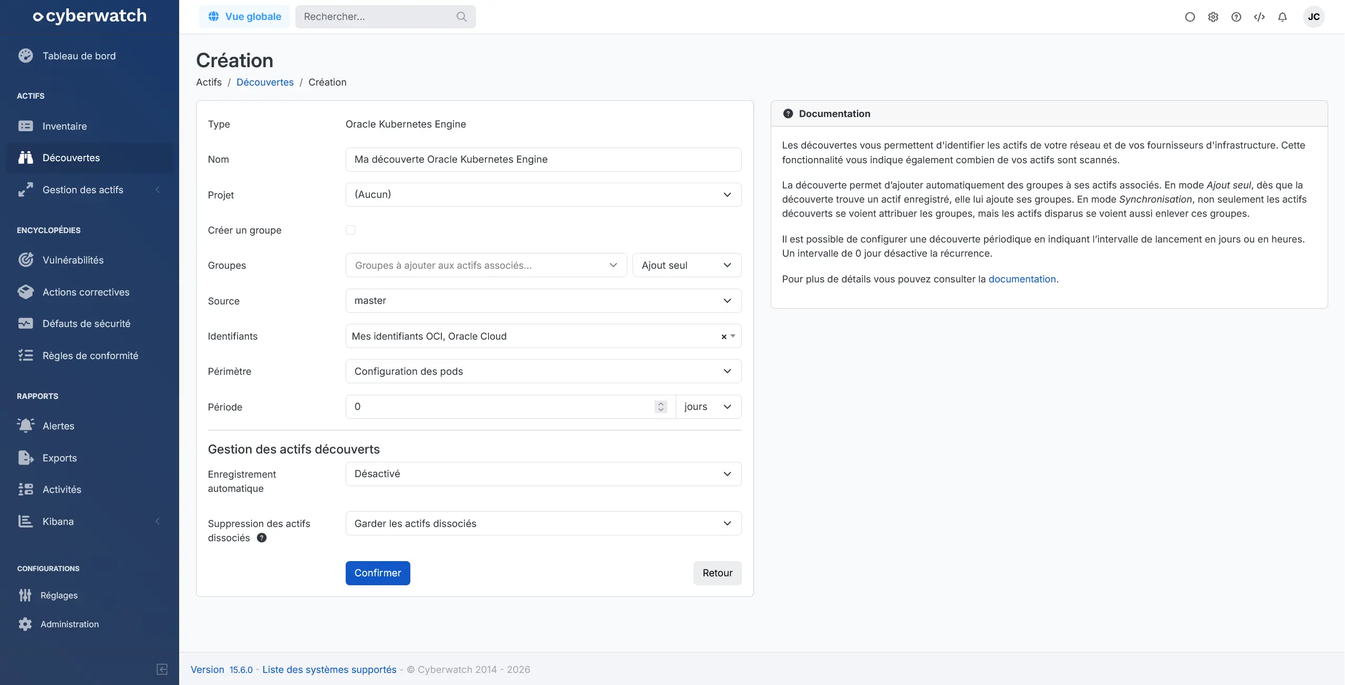
Task: Expand Gestion des actifs sidebar menu
Action: 83,189
